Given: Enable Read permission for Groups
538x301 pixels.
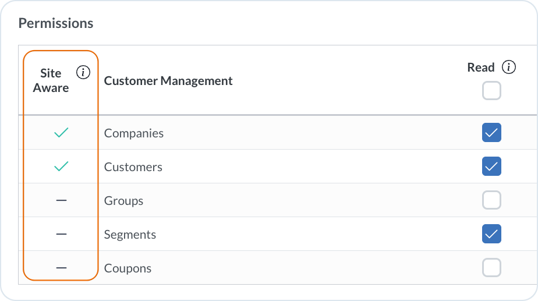Looking at the screenshot, I should tap(491, 200).
